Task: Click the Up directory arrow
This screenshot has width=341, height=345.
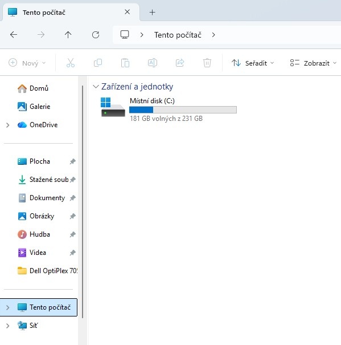Action: pos(68,35)
